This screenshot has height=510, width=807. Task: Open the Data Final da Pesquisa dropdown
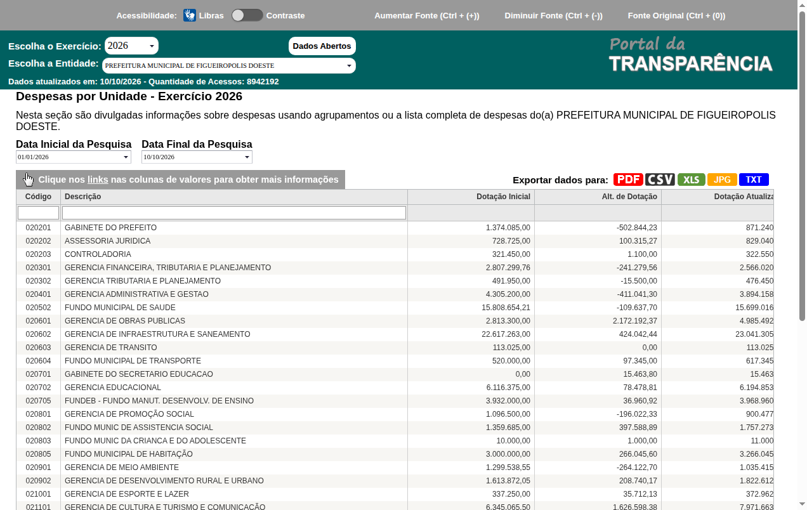(x=197, y=157)
